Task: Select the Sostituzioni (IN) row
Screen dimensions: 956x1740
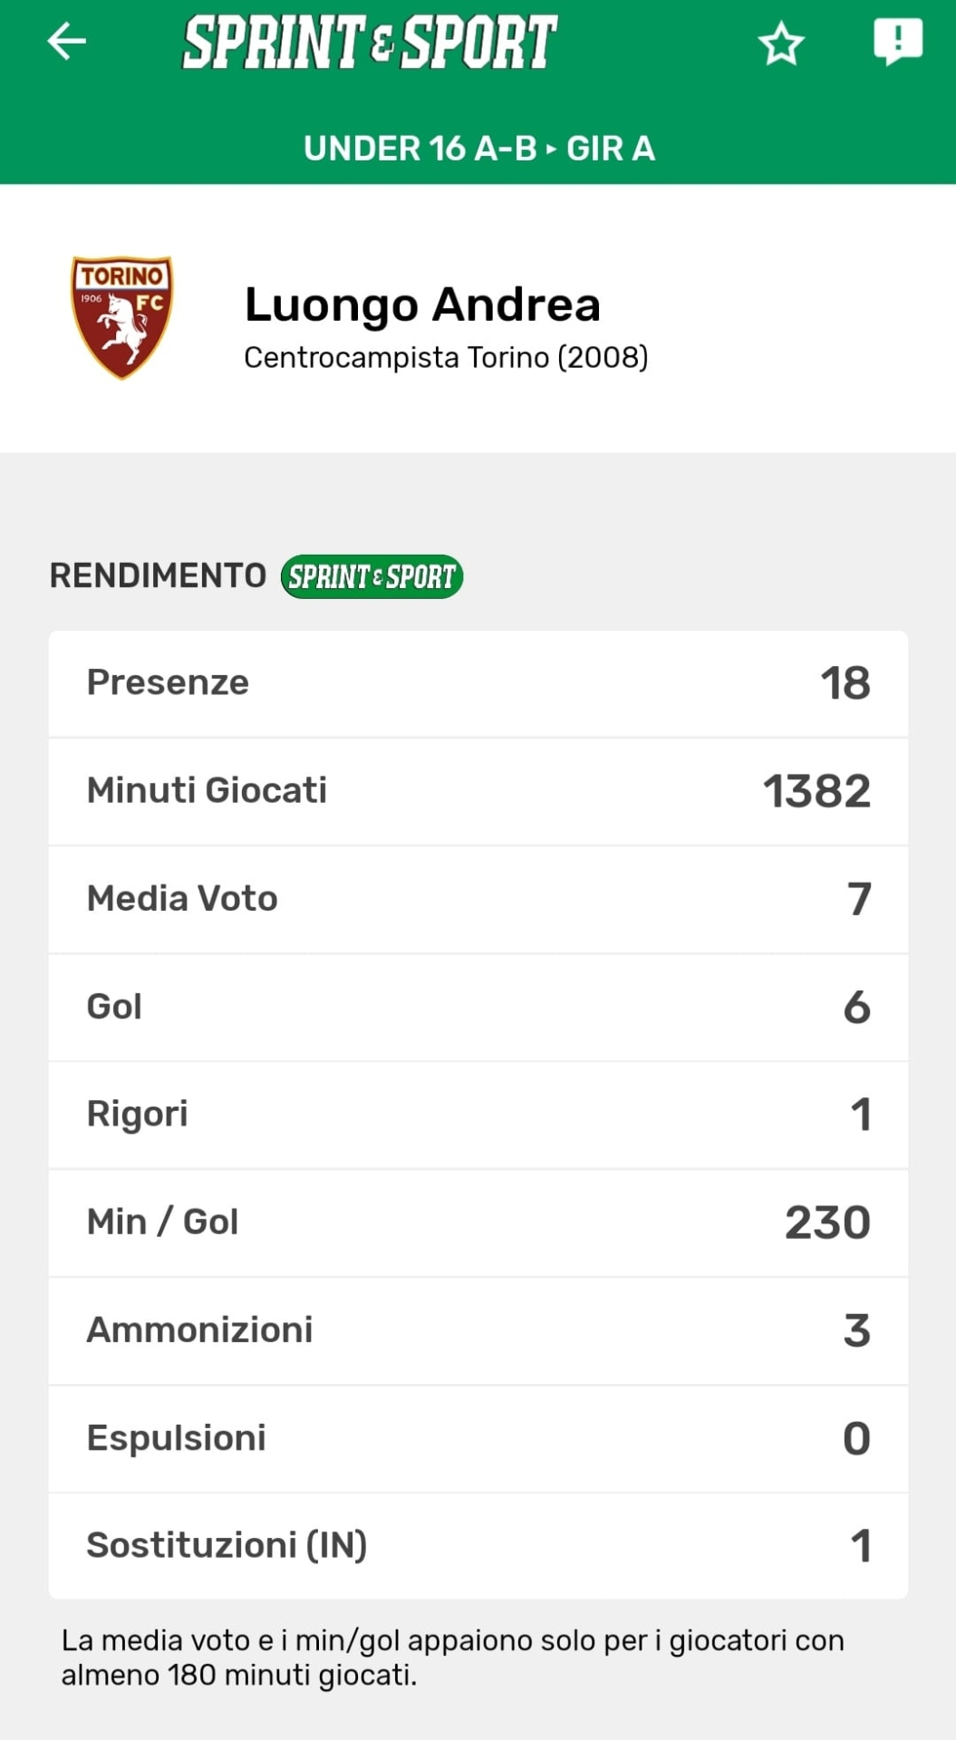Action: click(x=478, y=1546)
